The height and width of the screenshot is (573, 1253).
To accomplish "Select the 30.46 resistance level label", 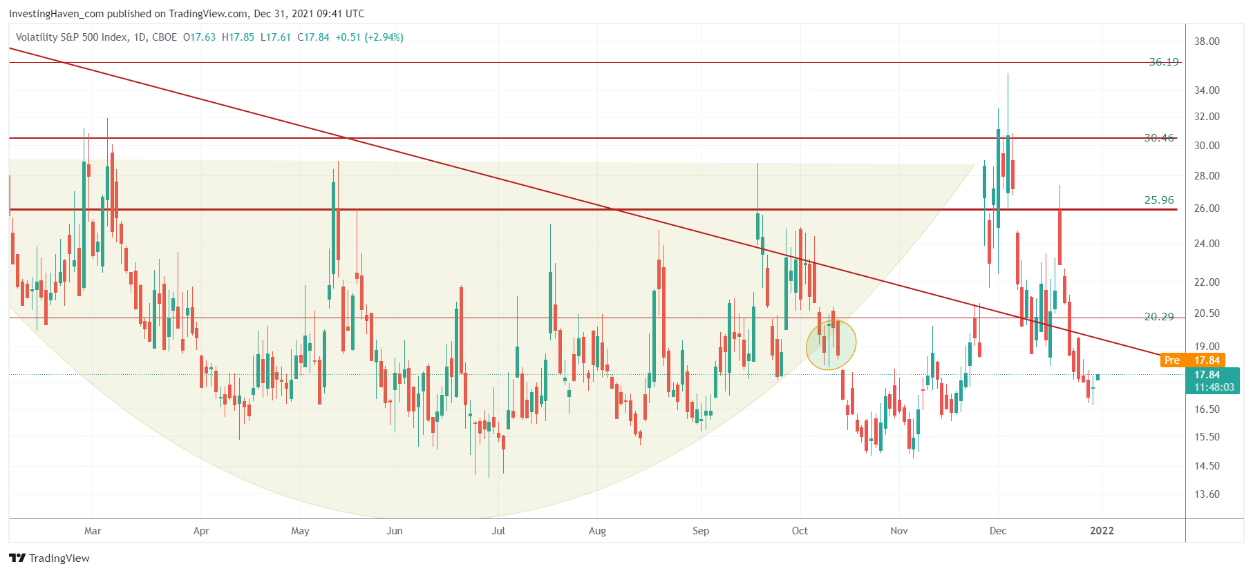I will coord(1159,138).
